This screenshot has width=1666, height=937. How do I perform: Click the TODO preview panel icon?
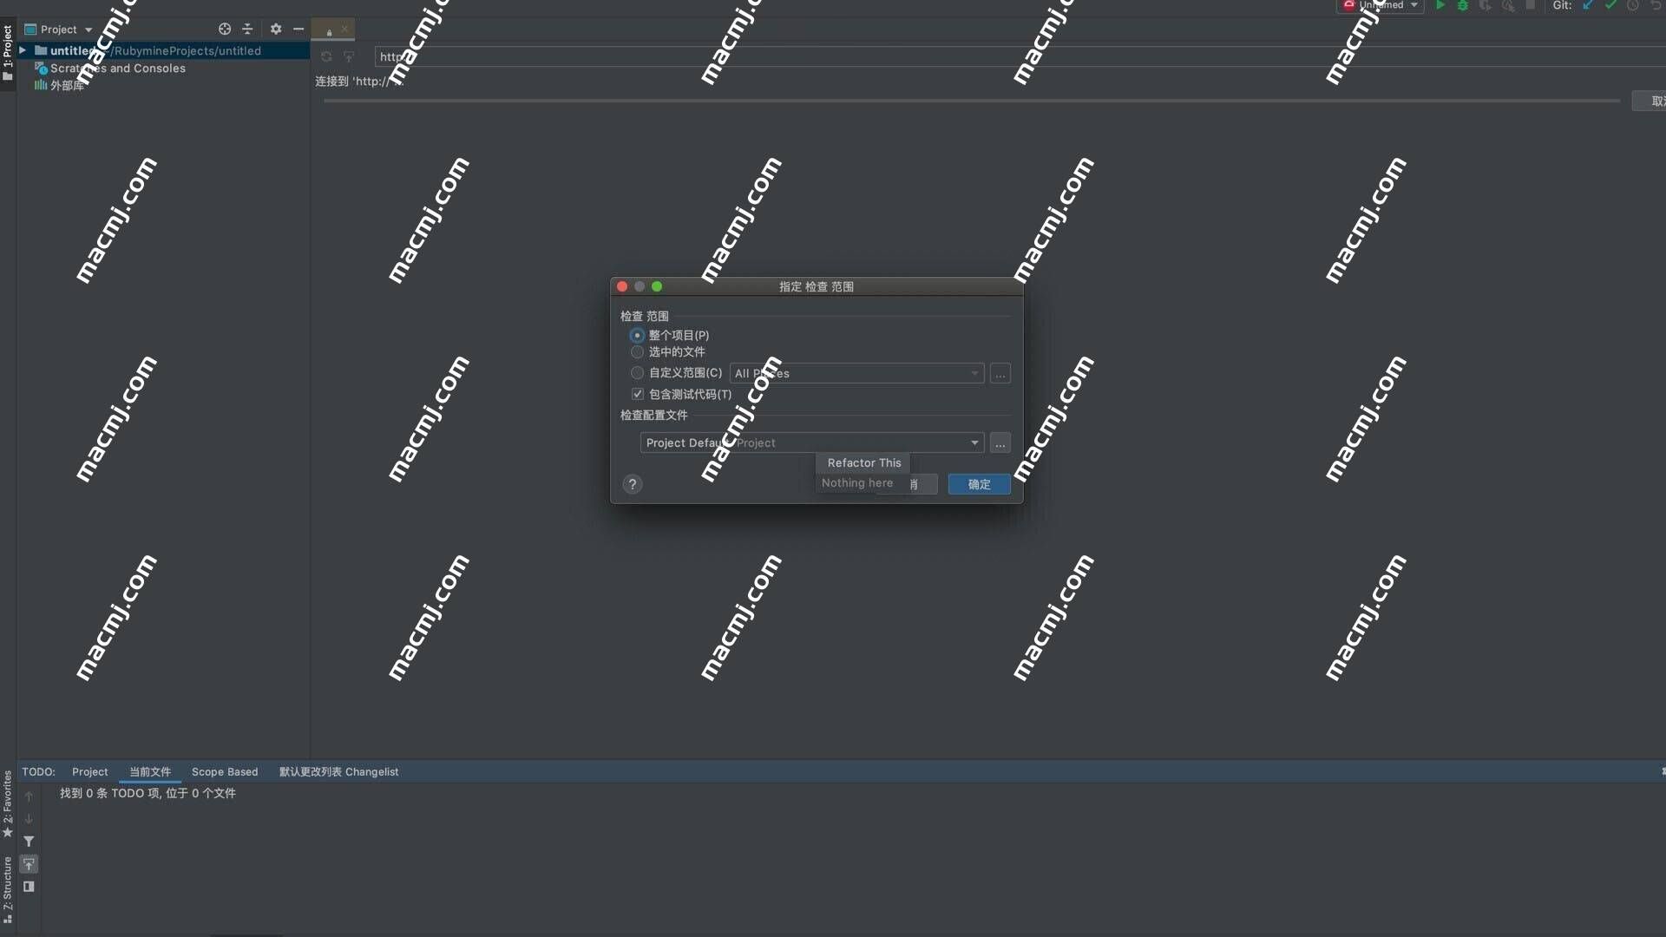coord(29,887)
